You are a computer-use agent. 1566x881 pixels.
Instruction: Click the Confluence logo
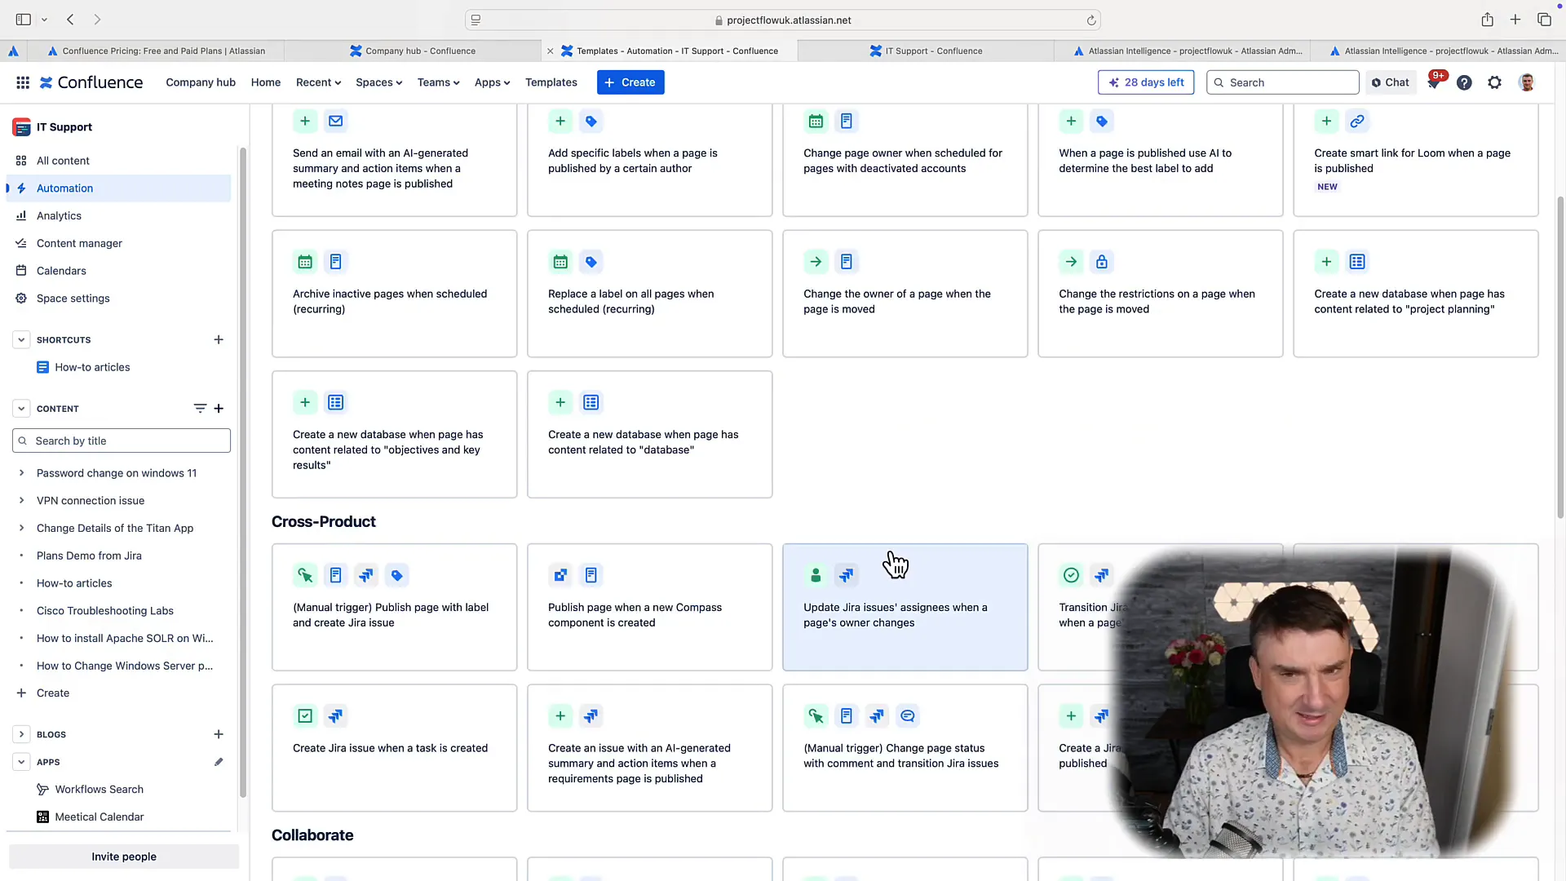click(x=91, y=82)
